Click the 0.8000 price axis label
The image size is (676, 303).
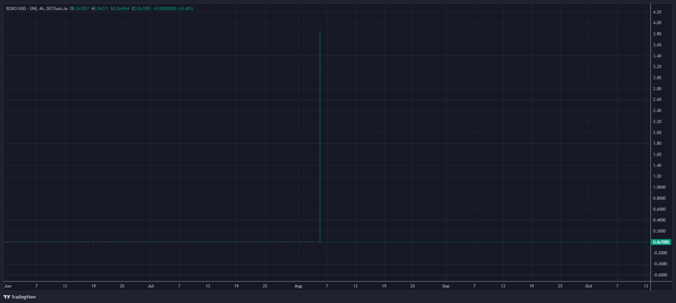coord(659,198)
